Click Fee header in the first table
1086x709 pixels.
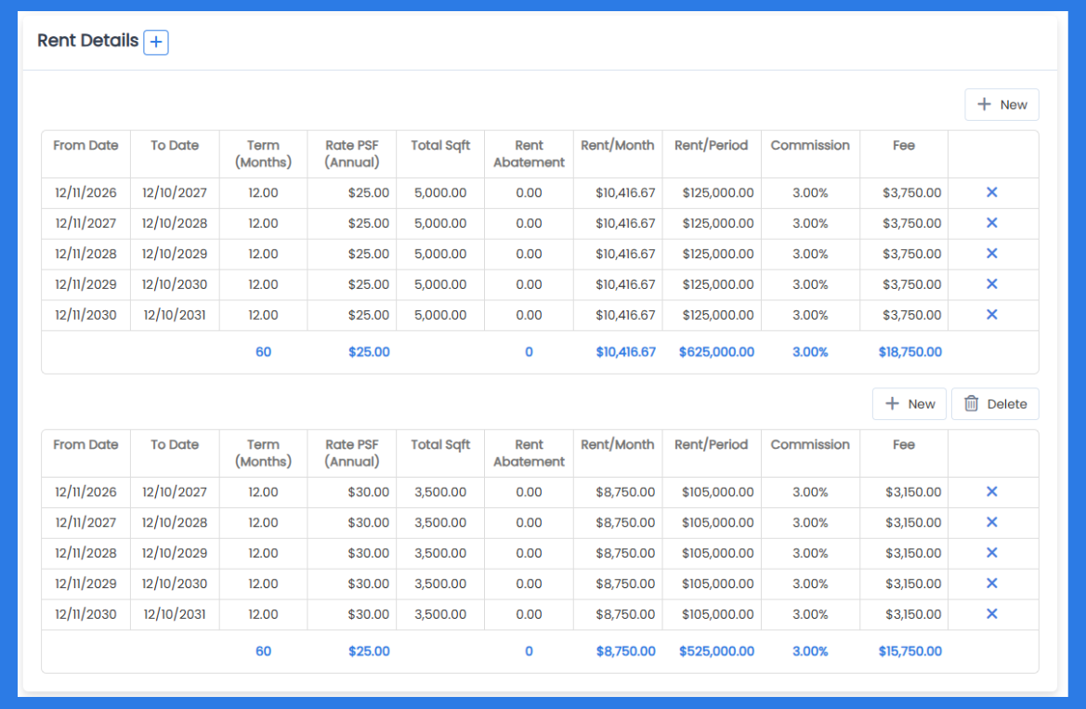tap(904, 146)
